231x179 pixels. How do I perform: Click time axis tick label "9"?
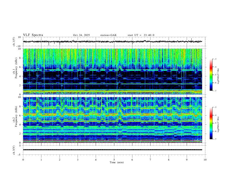click(x=187, y=160)
